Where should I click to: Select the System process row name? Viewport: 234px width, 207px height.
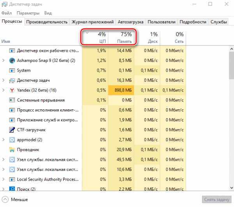(x=23, y=70)
